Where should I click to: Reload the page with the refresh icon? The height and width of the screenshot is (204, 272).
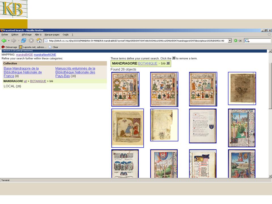tap(24, 41)
